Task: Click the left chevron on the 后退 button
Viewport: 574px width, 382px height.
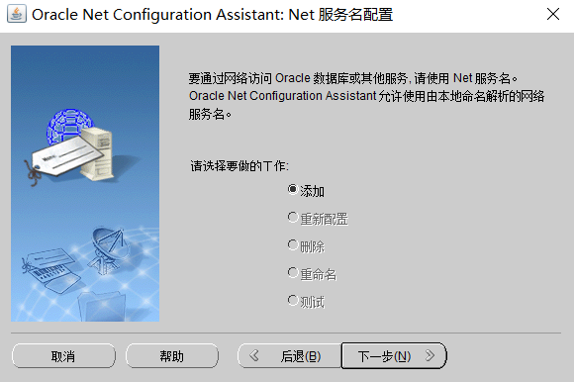Action: (x=254, y=355)
